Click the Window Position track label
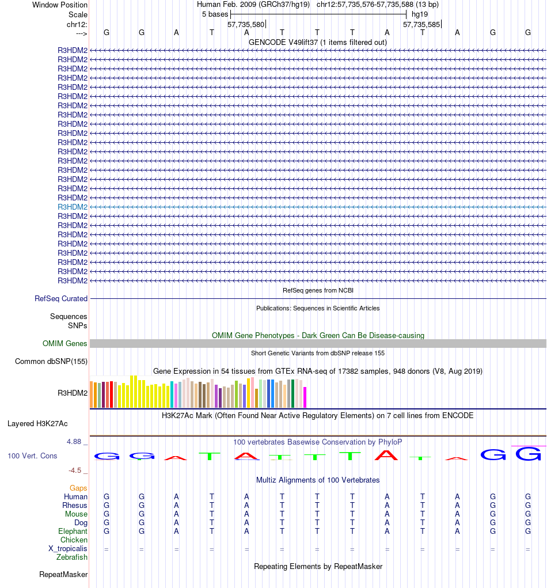This screenshot has height=588, width=547. (60, 5)
